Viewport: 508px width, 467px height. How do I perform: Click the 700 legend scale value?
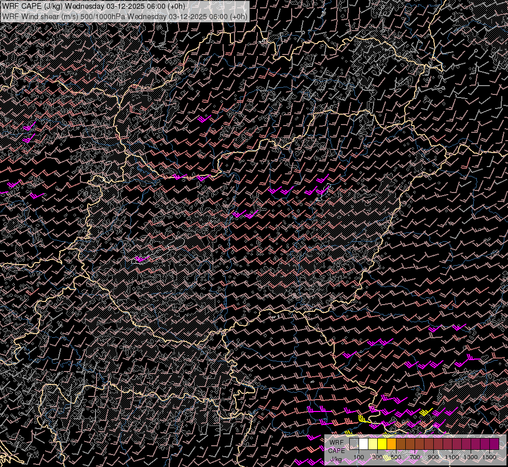tap(415, 457)
